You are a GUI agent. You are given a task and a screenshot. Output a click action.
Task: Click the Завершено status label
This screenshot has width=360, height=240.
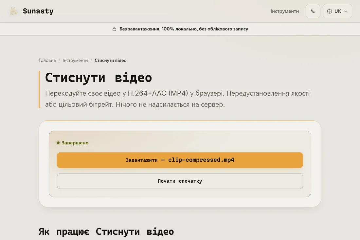[x=75, y=143]
